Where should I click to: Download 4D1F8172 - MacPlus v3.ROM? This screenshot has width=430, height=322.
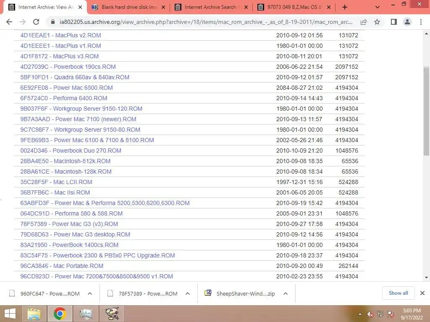click(x=60, y=56)
